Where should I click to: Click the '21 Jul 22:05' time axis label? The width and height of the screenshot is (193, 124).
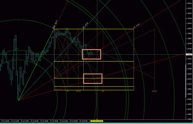[x=64, y=121]
